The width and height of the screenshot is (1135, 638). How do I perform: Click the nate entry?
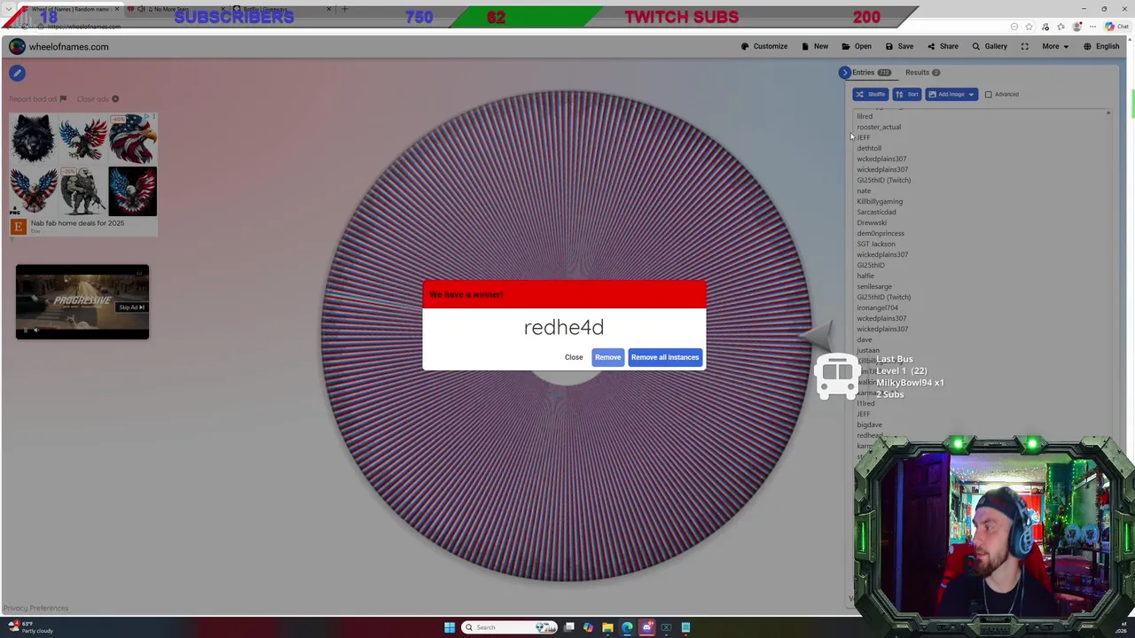864,191
